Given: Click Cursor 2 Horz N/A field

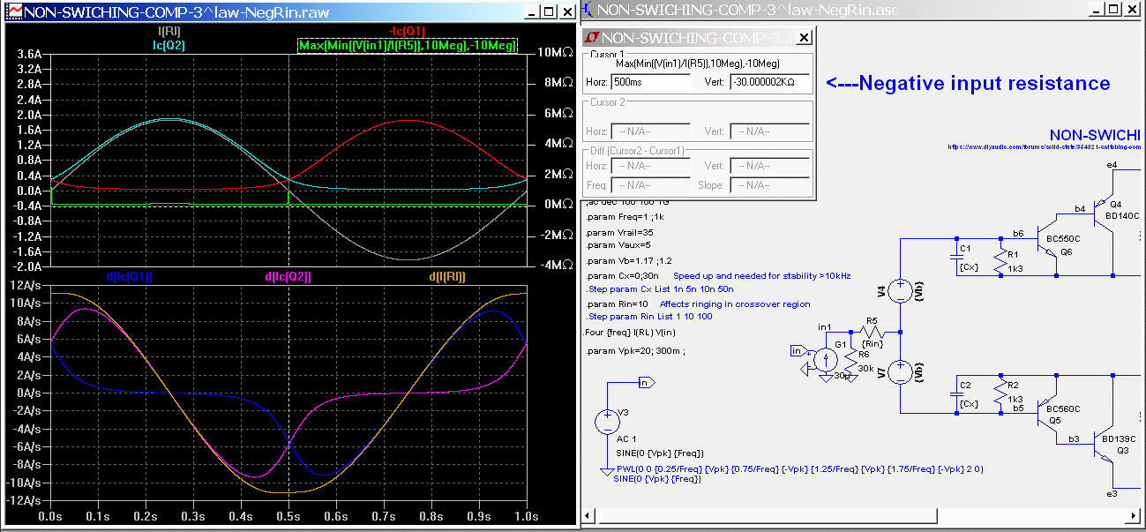Looking at the screenshot, I should coord(650,131).
